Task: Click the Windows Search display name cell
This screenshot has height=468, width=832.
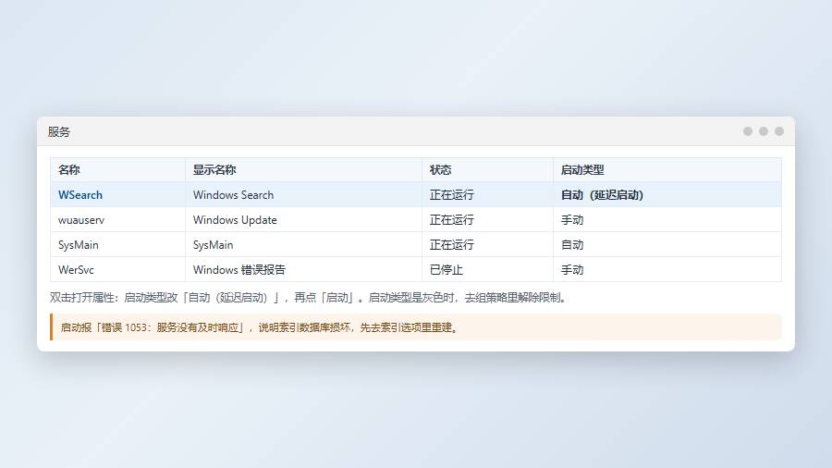Action: [303, 195]
